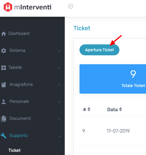Sort tickets by Data column arrows

tap(120, 109)
